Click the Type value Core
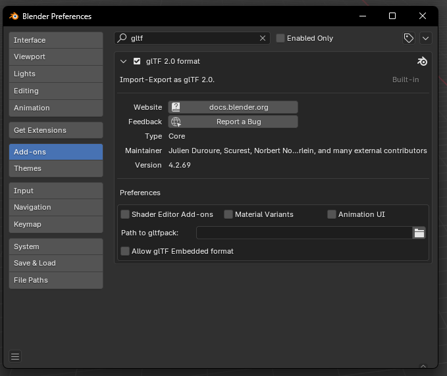 176,136
